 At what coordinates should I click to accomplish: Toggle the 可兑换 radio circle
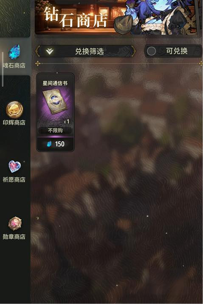pos(152,51)
